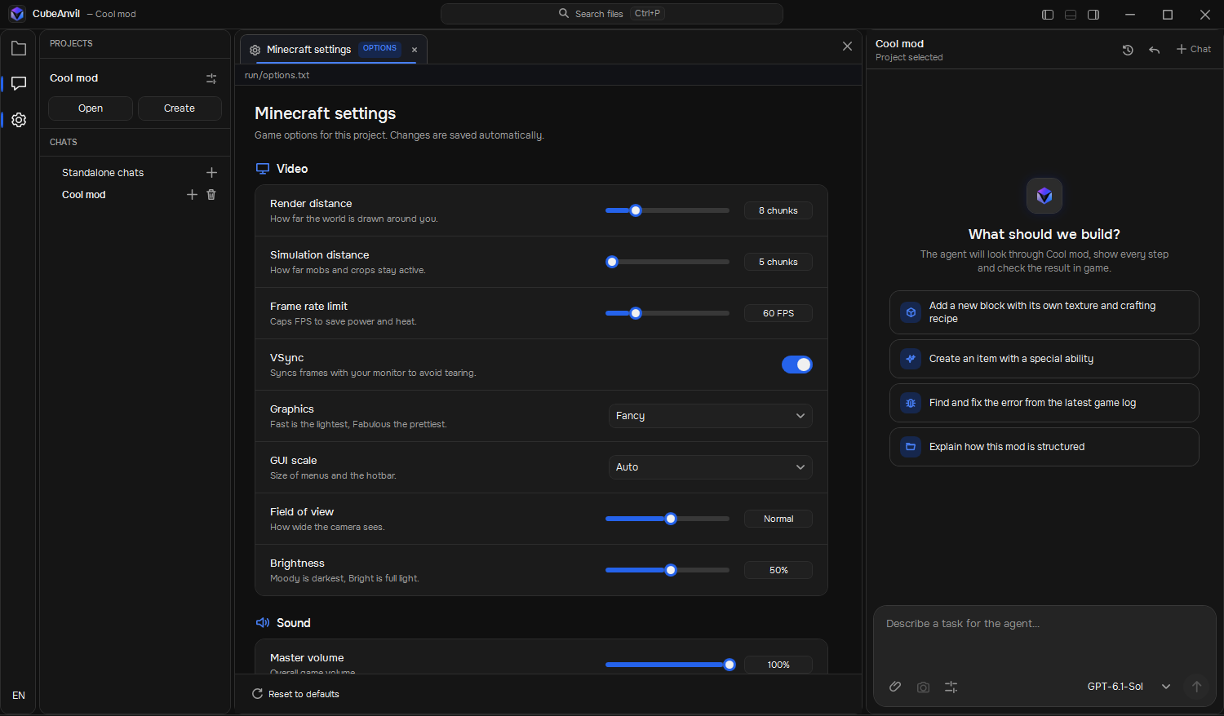Open the GUI scale dropdown
This screenshot has width=1224, height=716.
click(x=710, y=467)
